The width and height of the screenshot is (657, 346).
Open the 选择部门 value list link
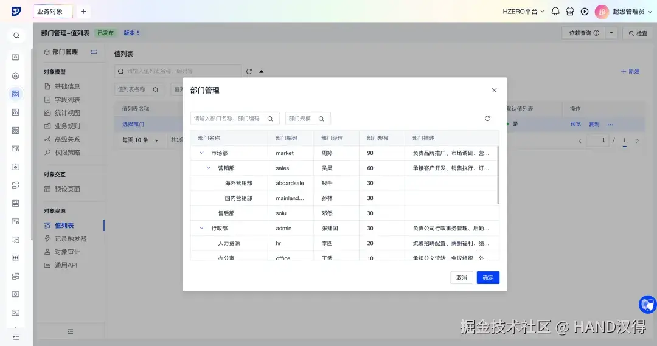(133, 125)
